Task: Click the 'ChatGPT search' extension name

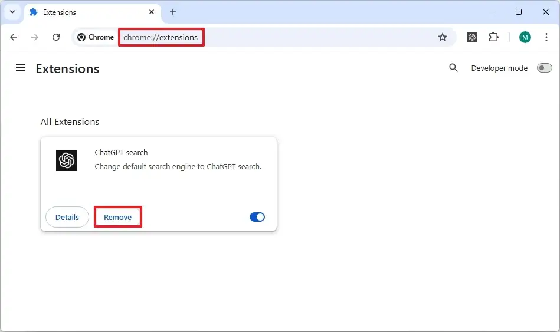Action: tap(121, 152)
